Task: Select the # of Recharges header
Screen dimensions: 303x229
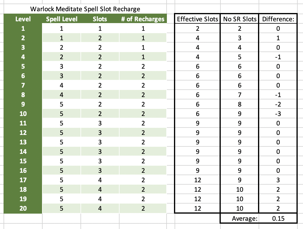Action: point(143,19)
